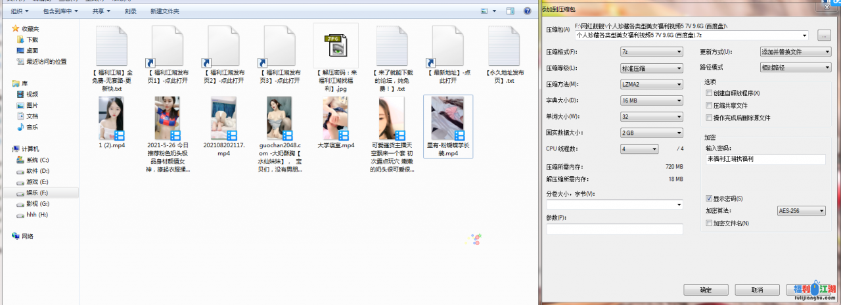
Task: Click the 网络 icon in the navigation pane
Action: click(x=27, y=236)
